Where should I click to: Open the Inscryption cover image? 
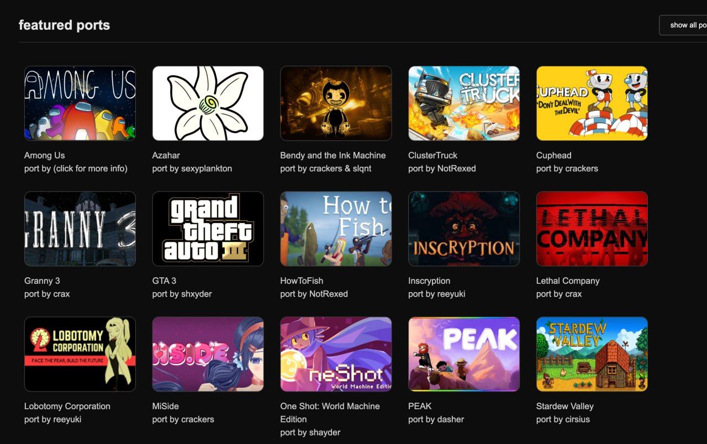(464, 229)
